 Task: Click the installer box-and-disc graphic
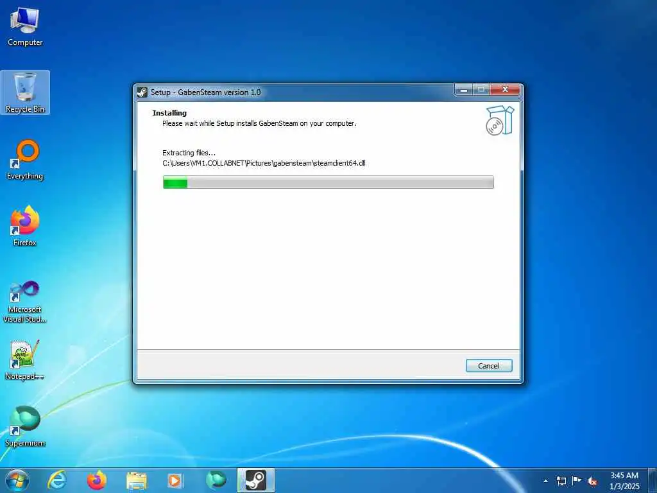point(499,120)
